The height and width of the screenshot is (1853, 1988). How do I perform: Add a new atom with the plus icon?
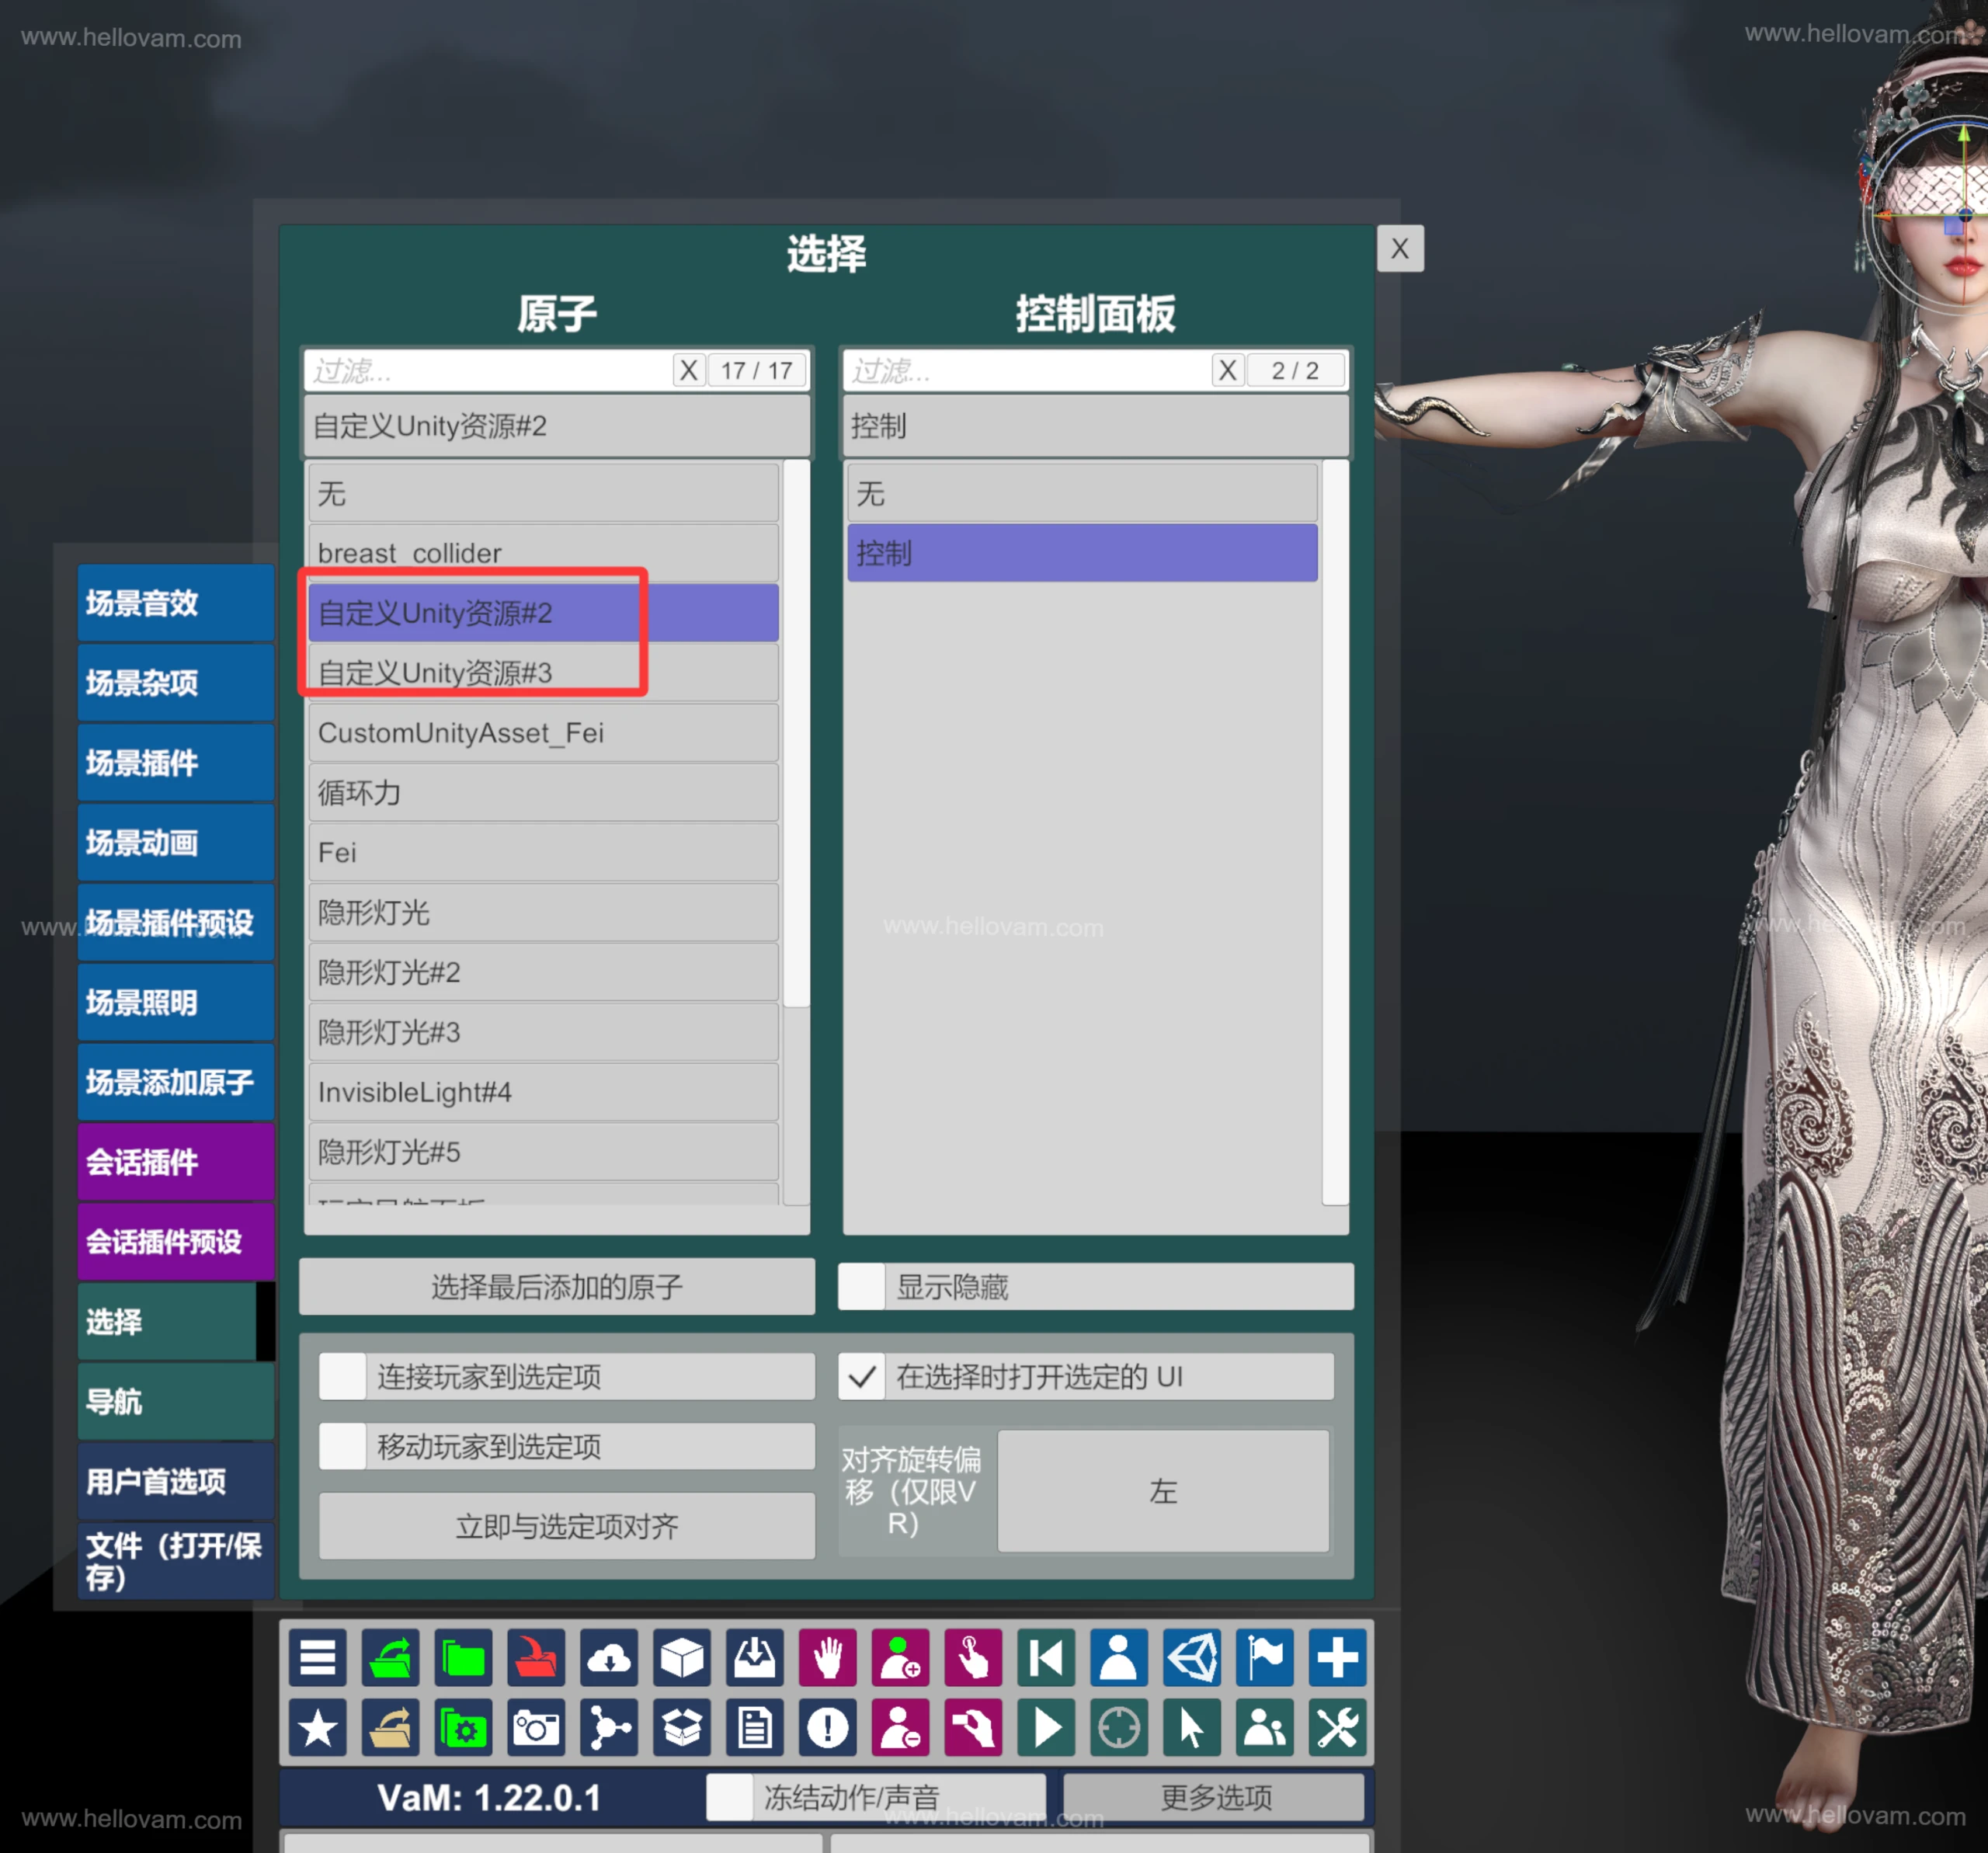point(1337,1658)
